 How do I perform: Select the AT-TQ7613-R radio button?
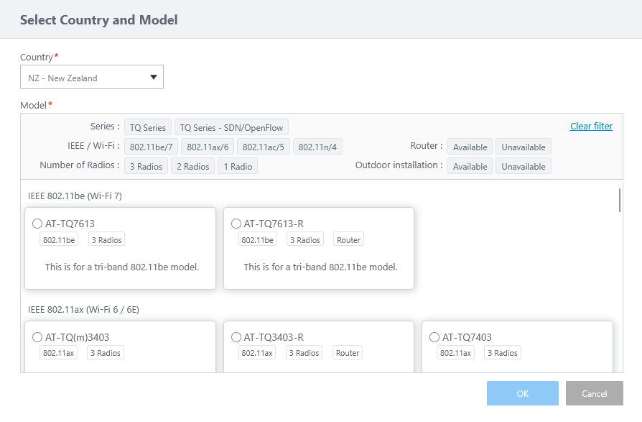[x=236, y=224]
